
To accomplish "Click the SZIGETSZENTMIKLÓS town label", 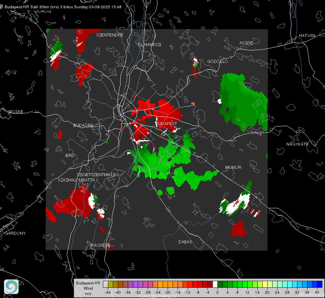I will 98,175.
